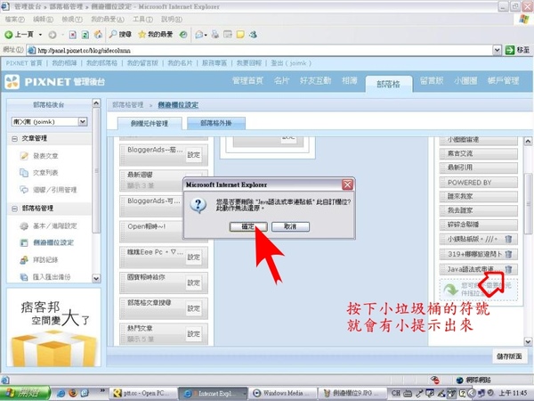Click the 發表文章 pencil icon
Image resolution: width=534 pixels, height=401 pixels.
24,156
